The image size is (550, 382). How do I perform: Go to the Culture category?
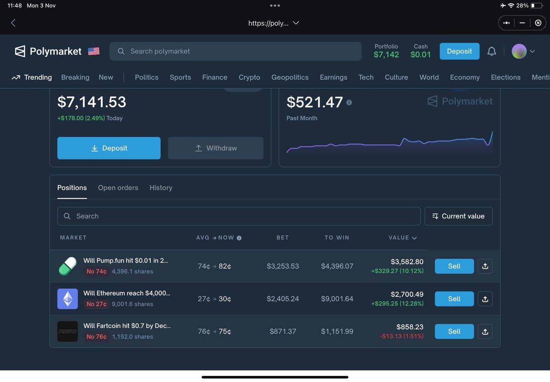point(396,77)
